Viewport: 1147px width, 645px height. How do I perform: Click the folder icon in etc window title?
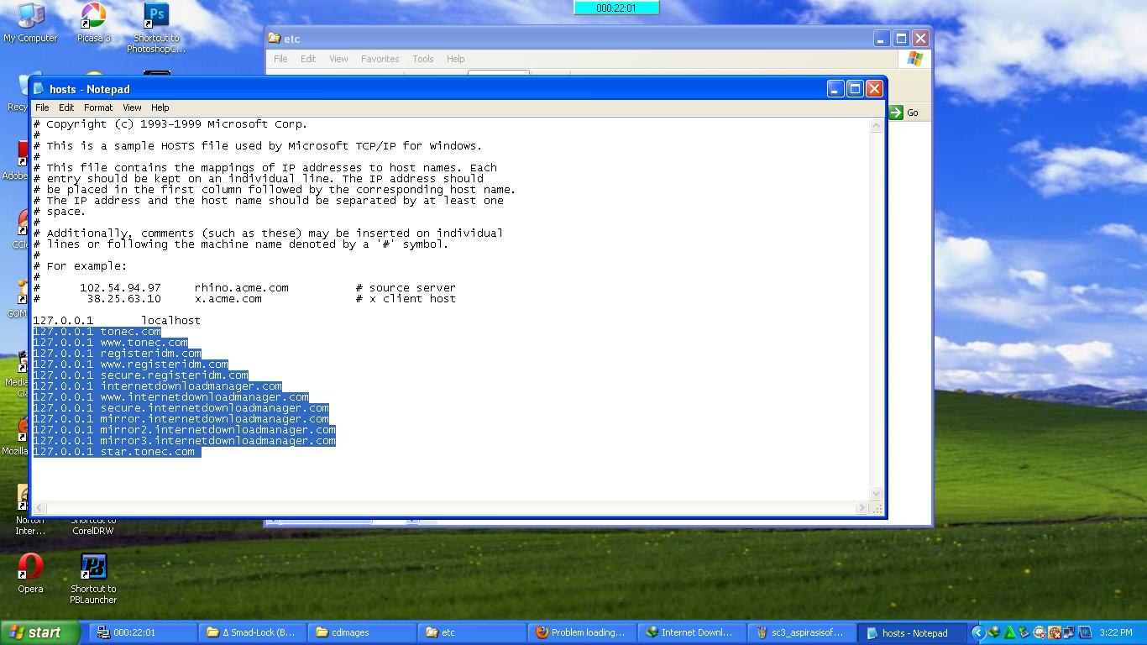pos(274,38)
